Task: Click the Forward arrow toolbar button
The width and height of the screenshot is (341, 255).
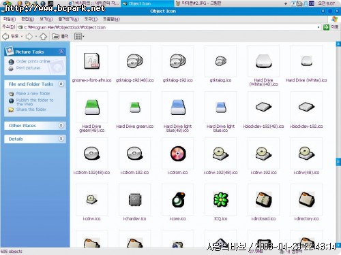Action: (x=29, y=37)
